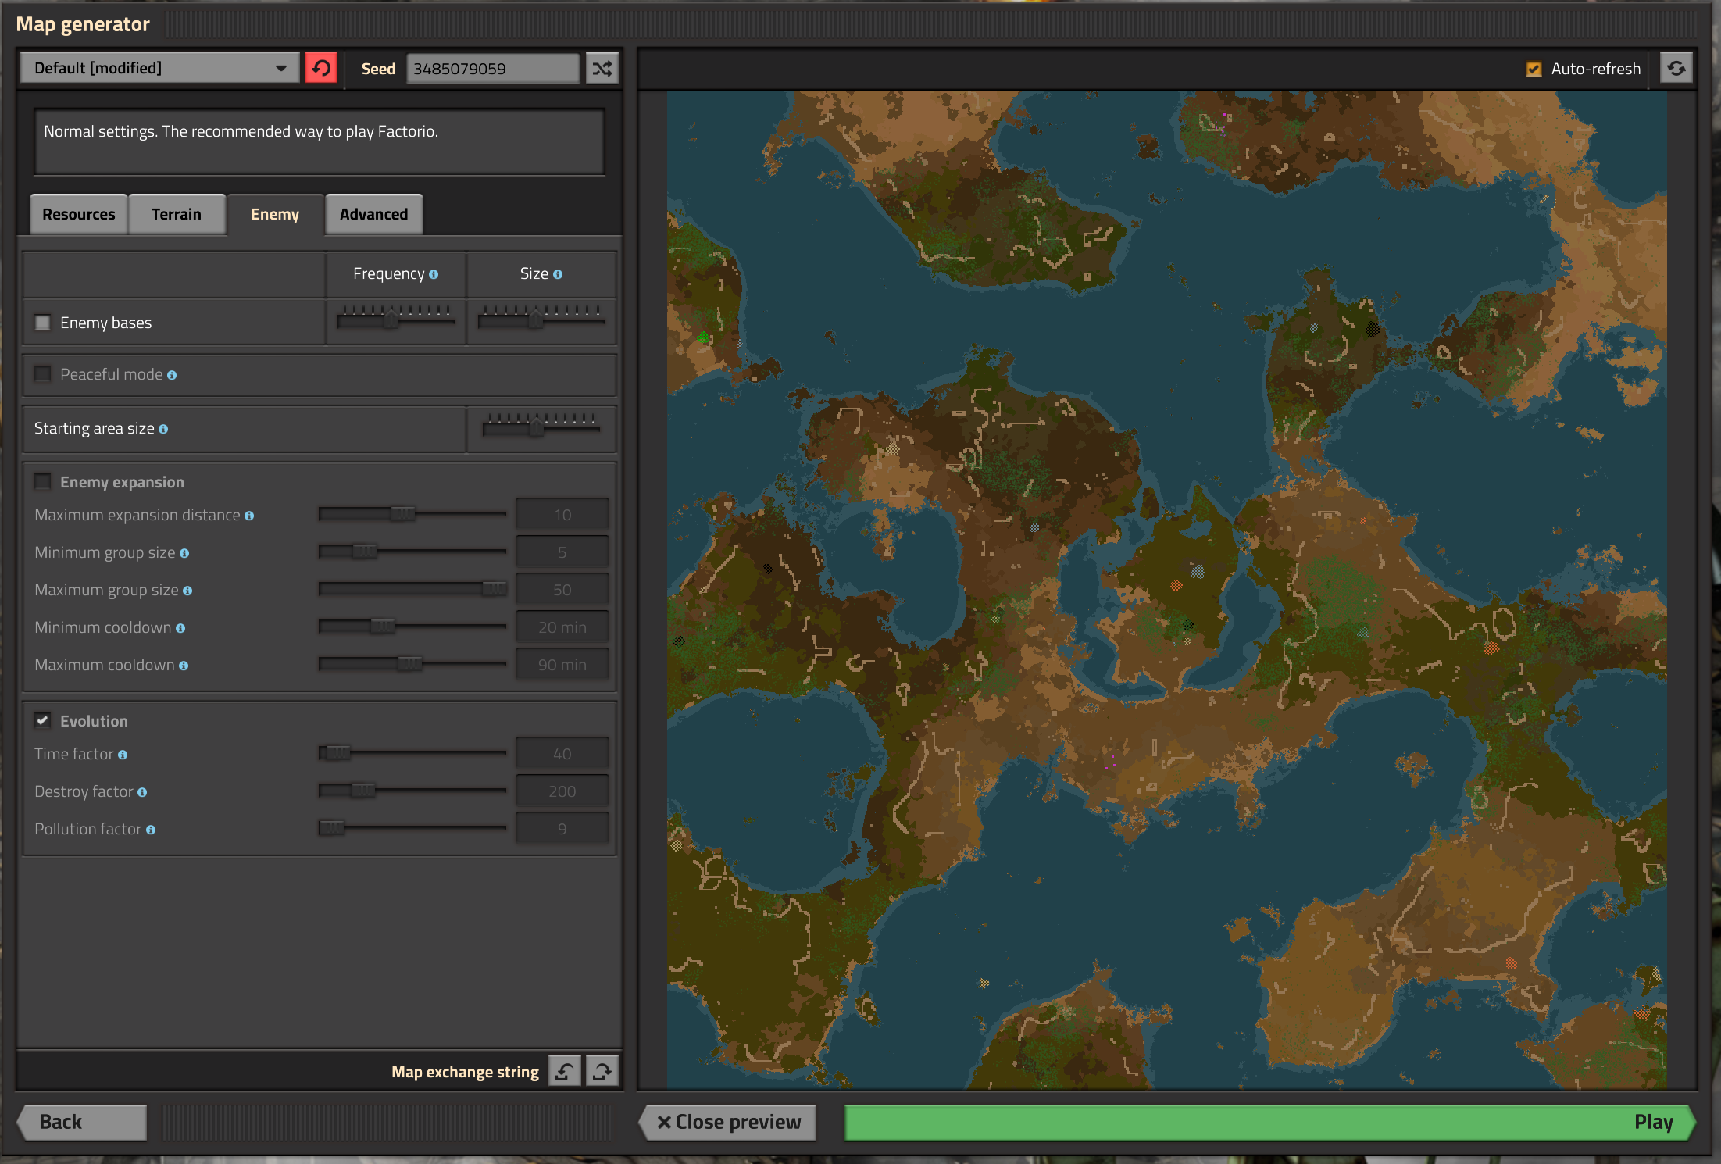
Task: Click the Pollution factor info icon
Action: [151, 830]
